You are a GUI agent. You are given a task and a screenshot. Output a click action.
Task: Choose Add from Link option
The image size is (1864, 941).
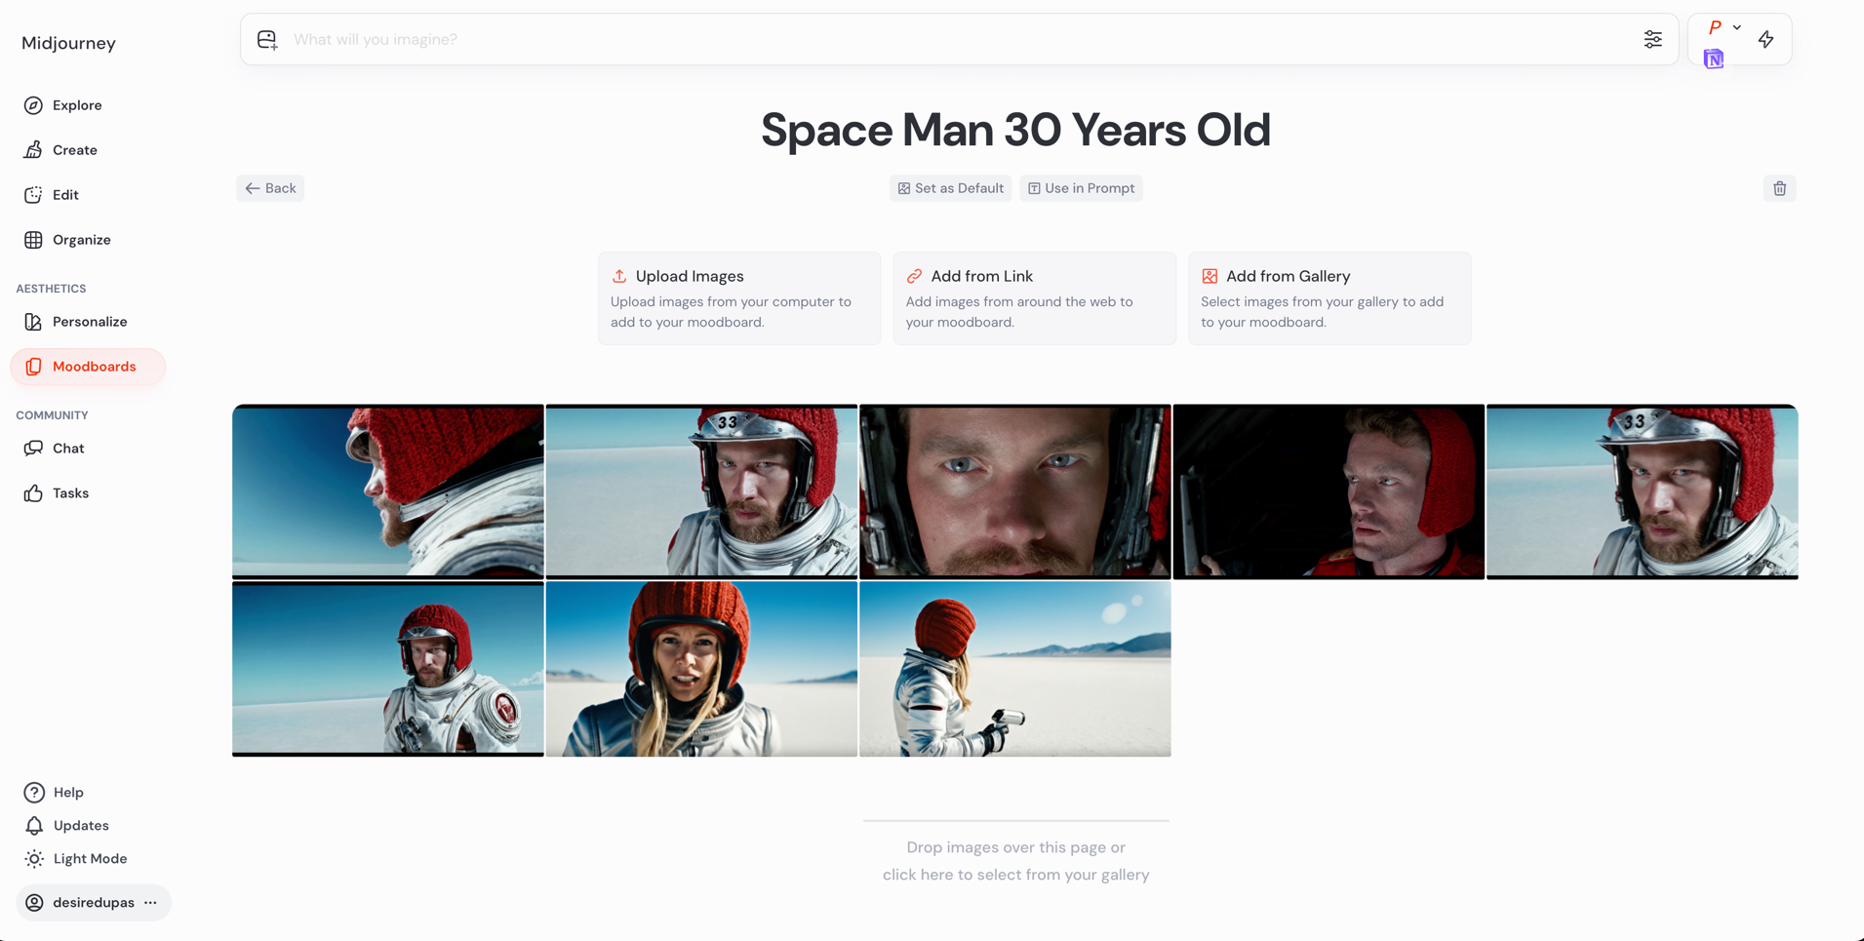1033,297
